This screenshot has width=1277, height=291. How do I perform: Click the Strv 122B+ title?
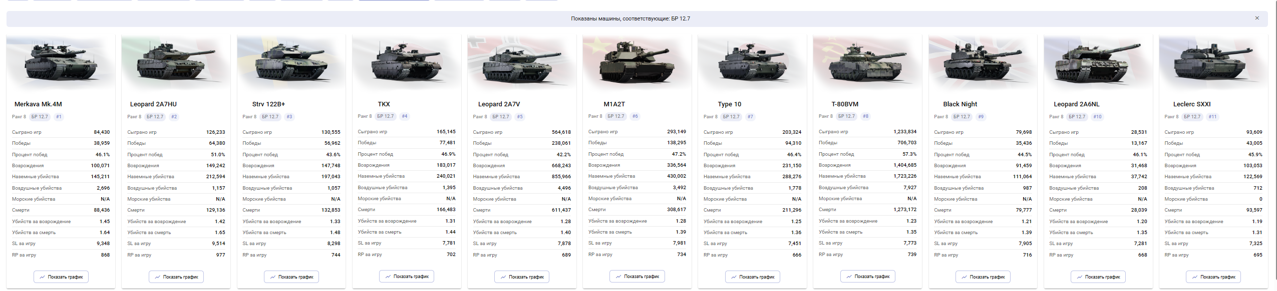pos(268,104)
